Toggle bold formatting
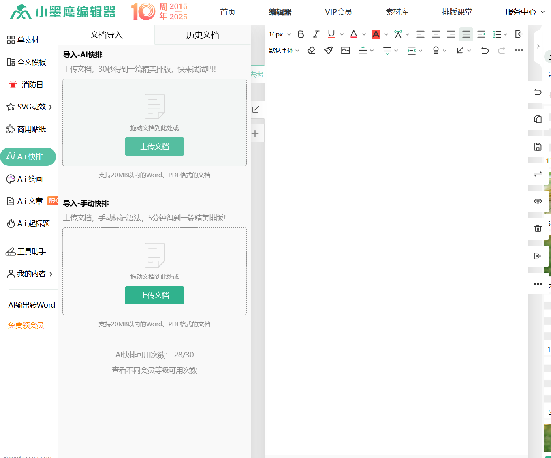Image resolution: width=551 pixels, height=458 pixels. [301, 34]
